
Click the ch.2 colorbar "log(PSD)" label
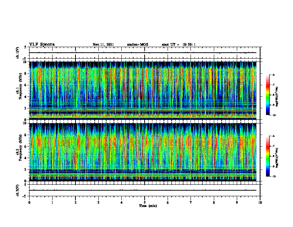point(277,158)
